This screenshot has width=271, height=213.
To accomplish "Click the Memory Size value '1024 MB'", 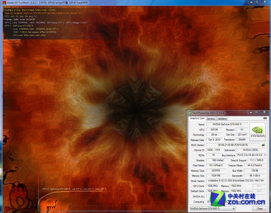I will click(216, 176).
